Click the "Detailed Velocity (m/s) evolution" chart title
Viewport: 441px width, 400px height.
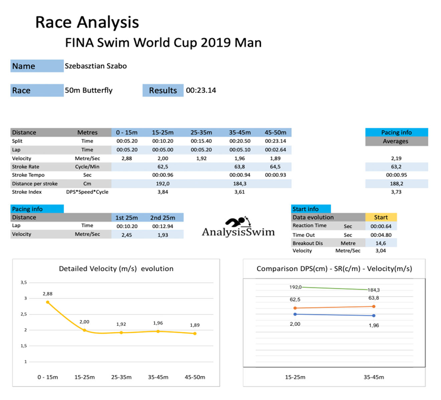point(116,269)
